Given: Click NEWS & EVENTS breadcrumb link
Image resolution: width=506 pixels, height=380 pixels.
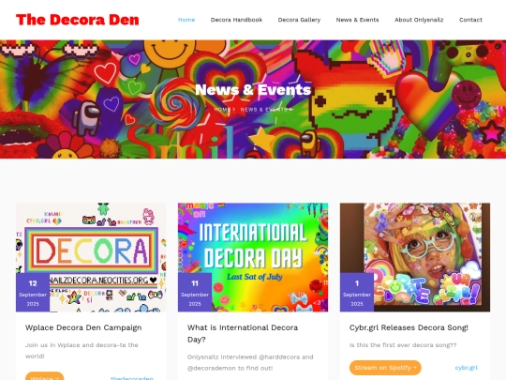Looking at the screenshot, I should click(263, 110).
